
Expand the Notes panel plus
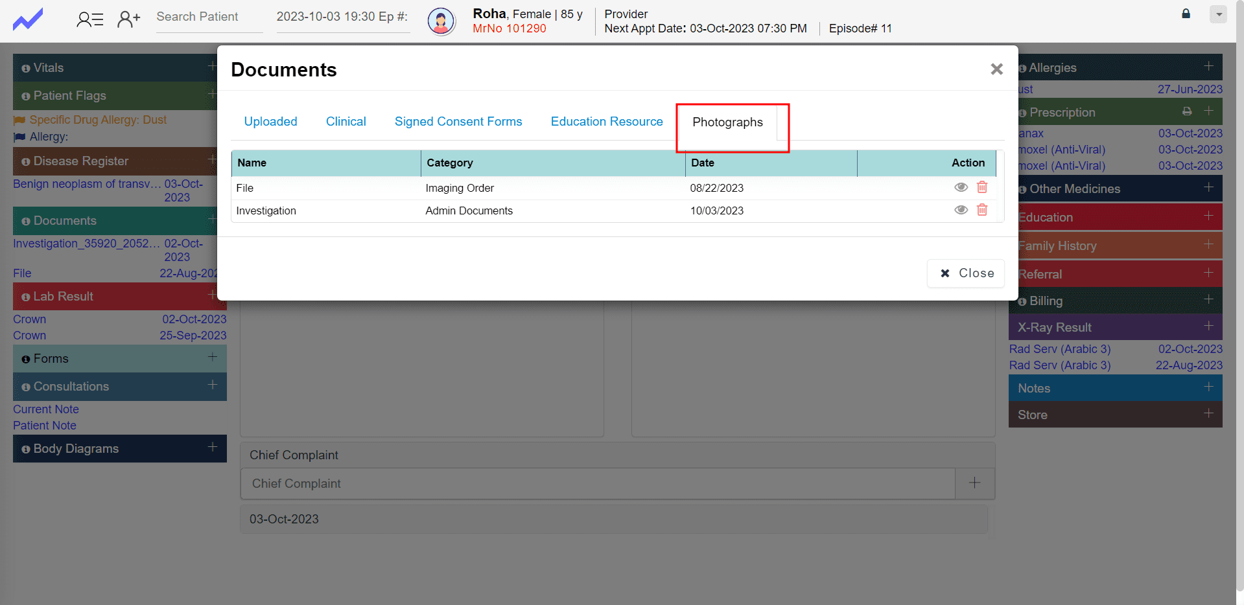[1208, 387]
